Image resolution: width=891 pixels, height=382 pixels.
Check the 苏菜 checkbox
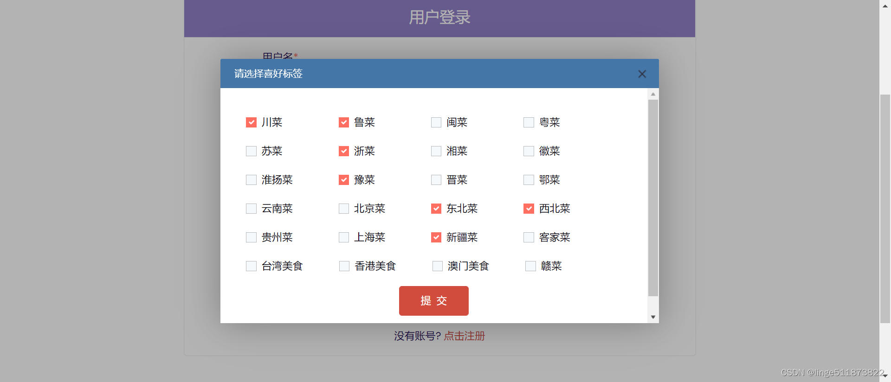pyautogui.click(x=251, y=151)
